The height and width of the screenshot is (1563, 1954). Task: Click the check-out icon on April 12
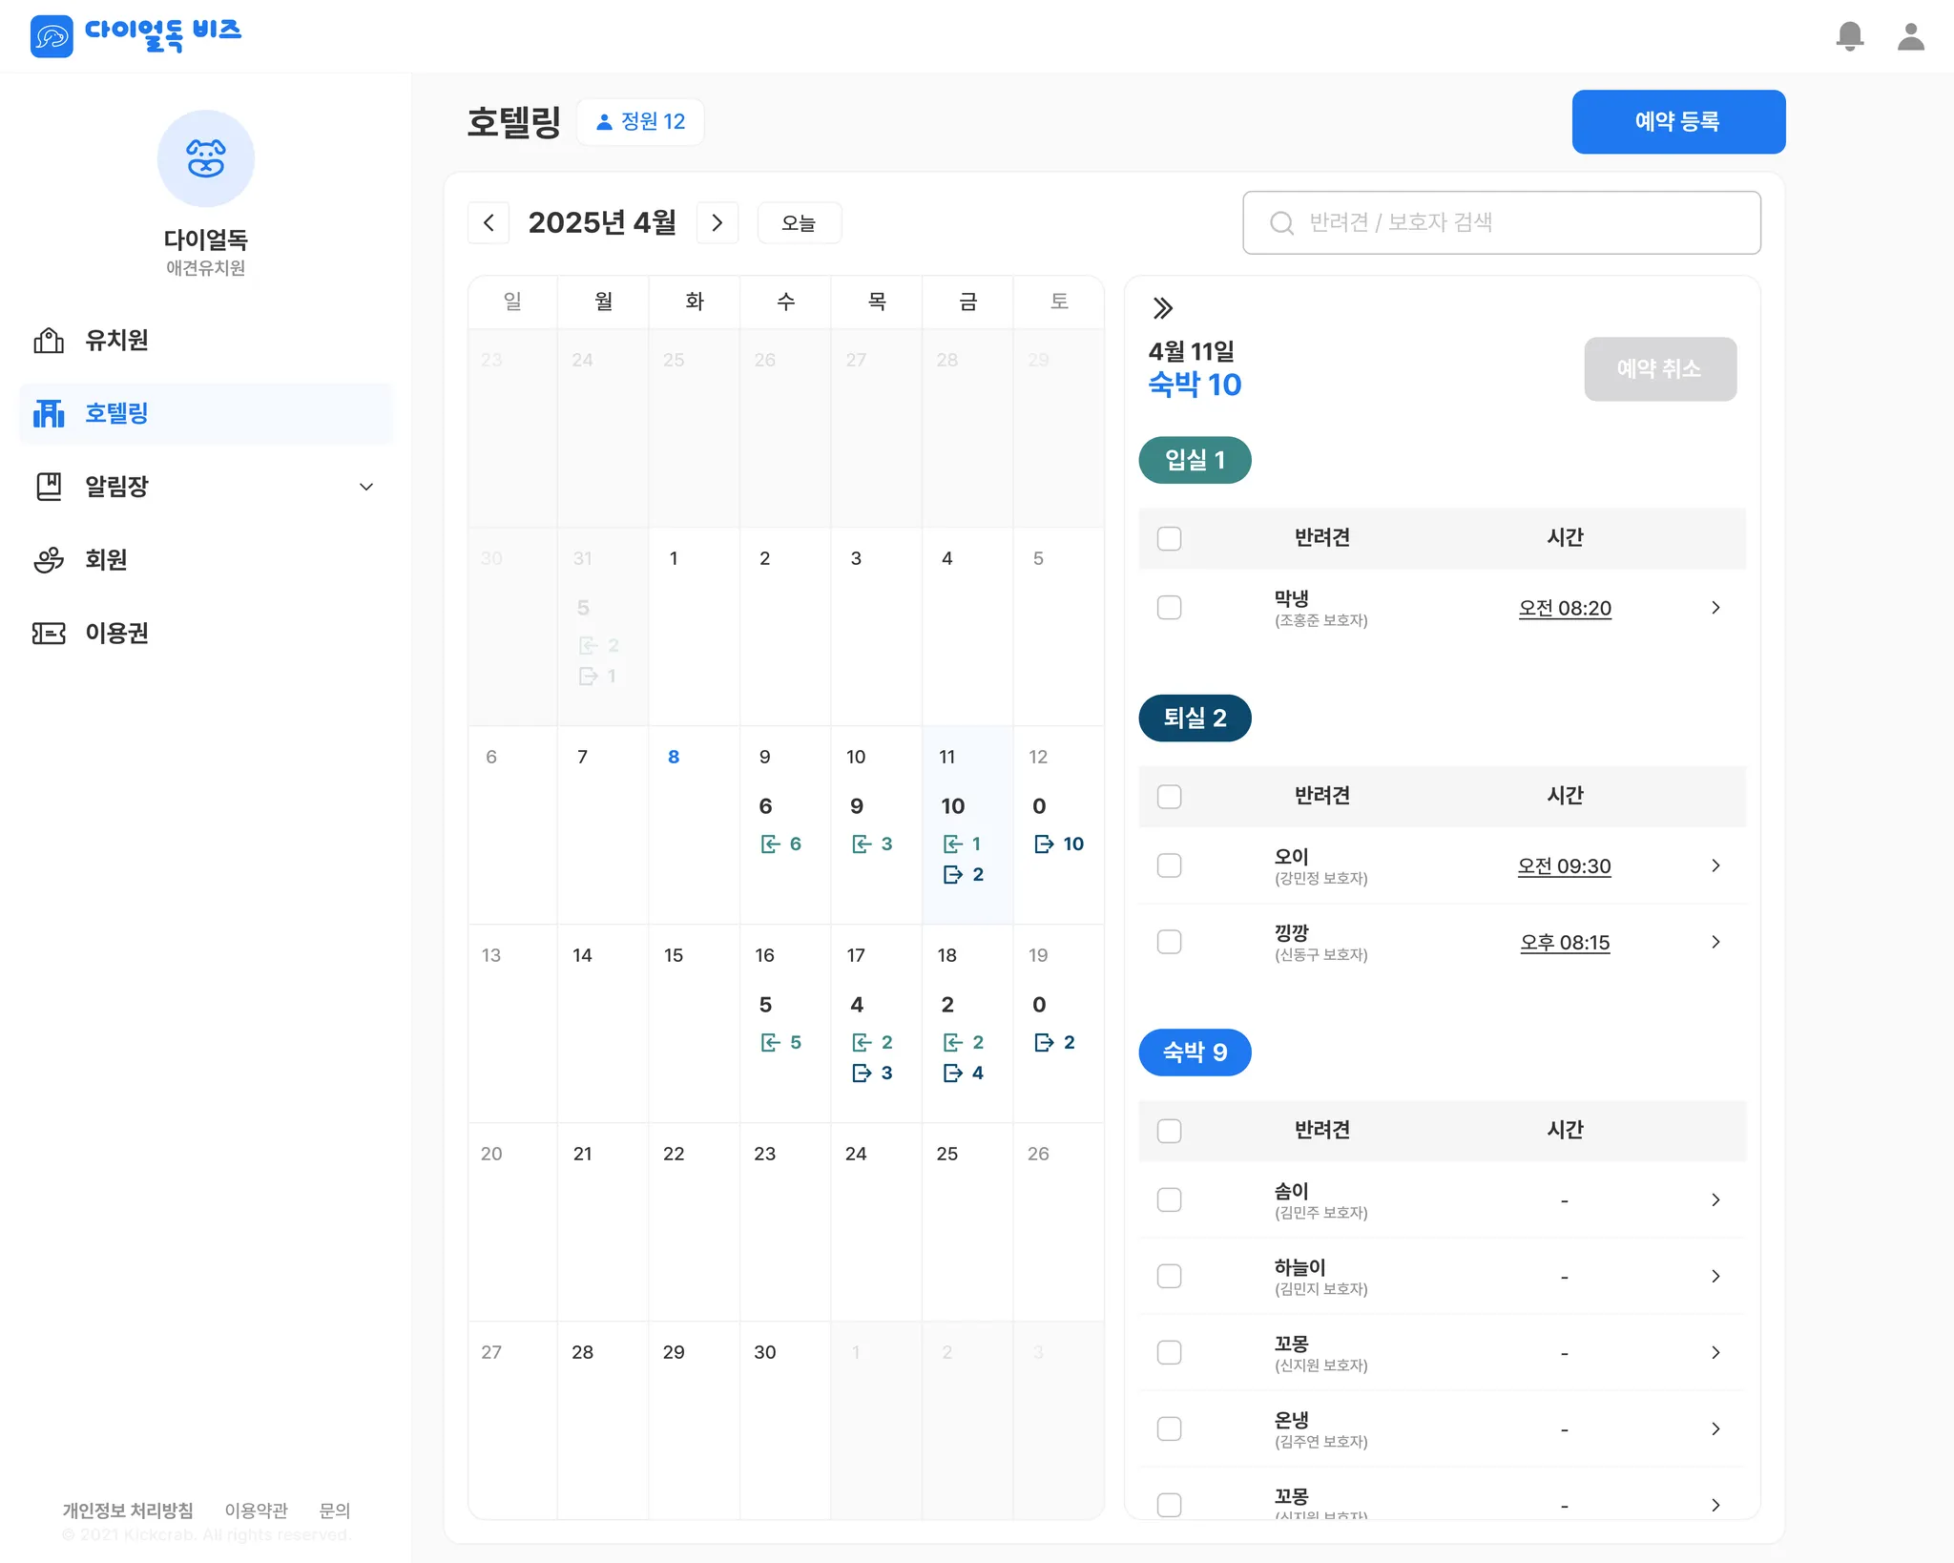(1044, 844)
